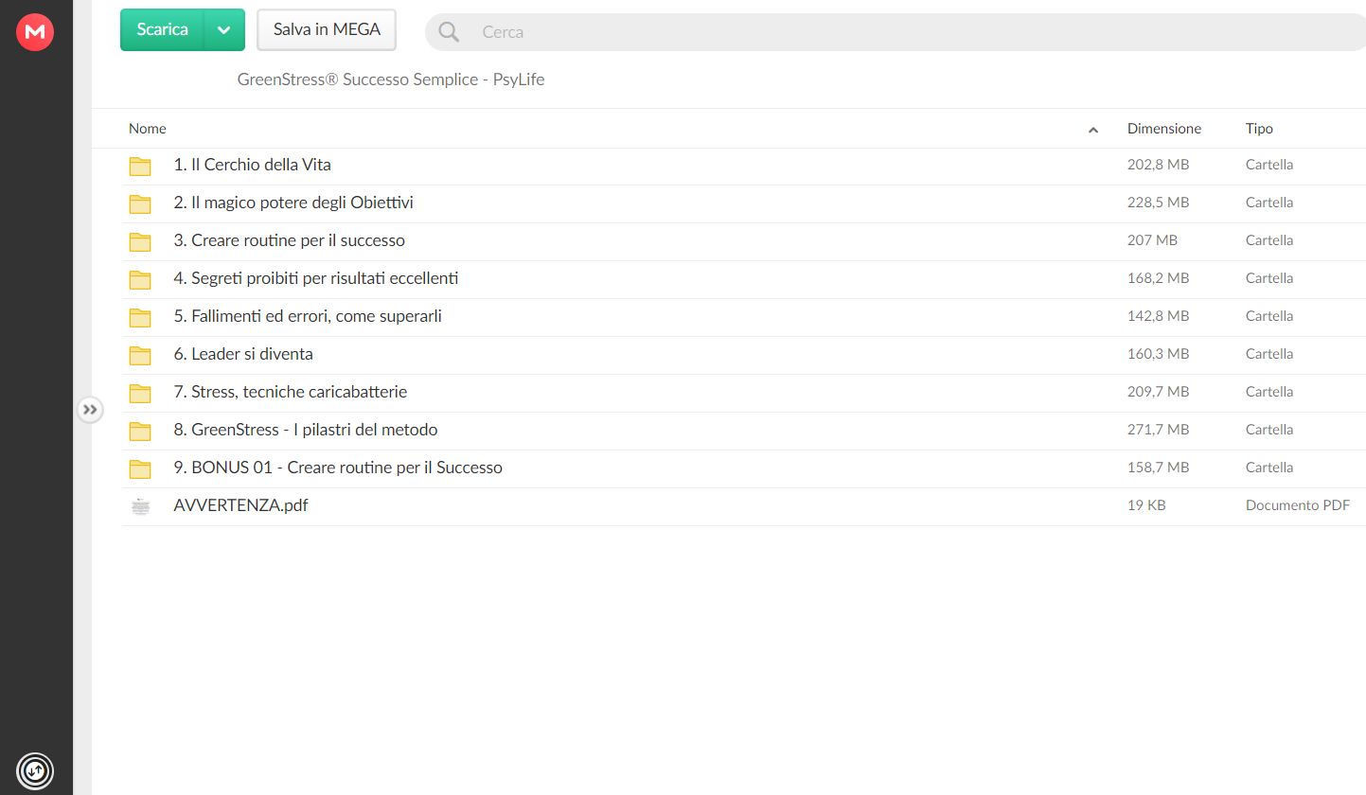Select '8. GreenStress - I pilastri del metodo' name
Viewport: 1366px width, 795px height.
point(306,430)
